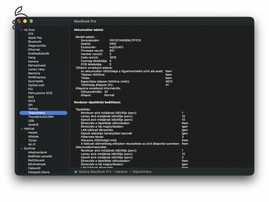Select Grafika/kijelzők in the sidebar
269x202 pixels.
click(x=39, y=53)
